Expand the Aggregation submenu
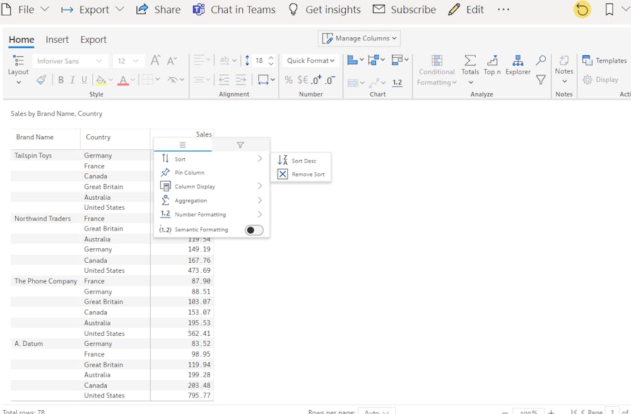This screenshot has width=631, height=414. 211,200
